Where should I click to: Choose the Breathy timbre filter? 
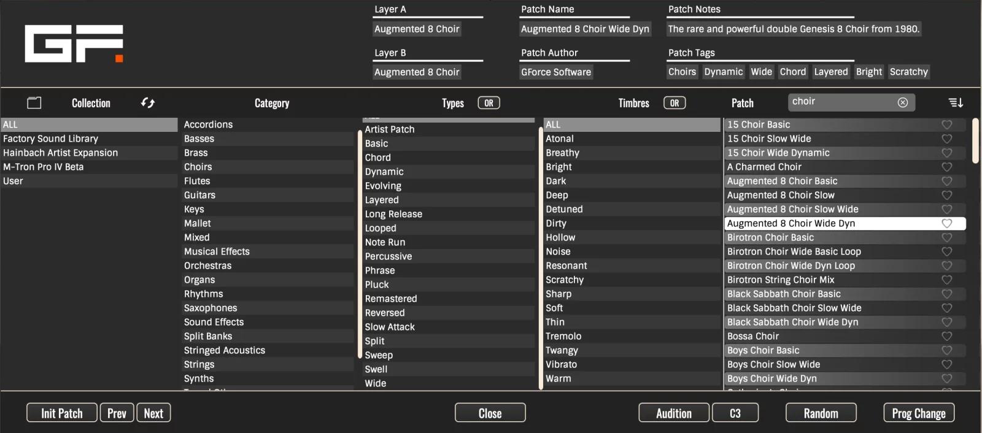coord(562,153)
